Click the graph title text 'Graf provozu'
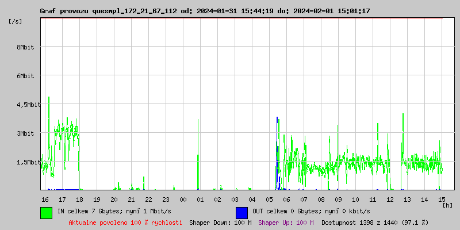 [64, 11]
